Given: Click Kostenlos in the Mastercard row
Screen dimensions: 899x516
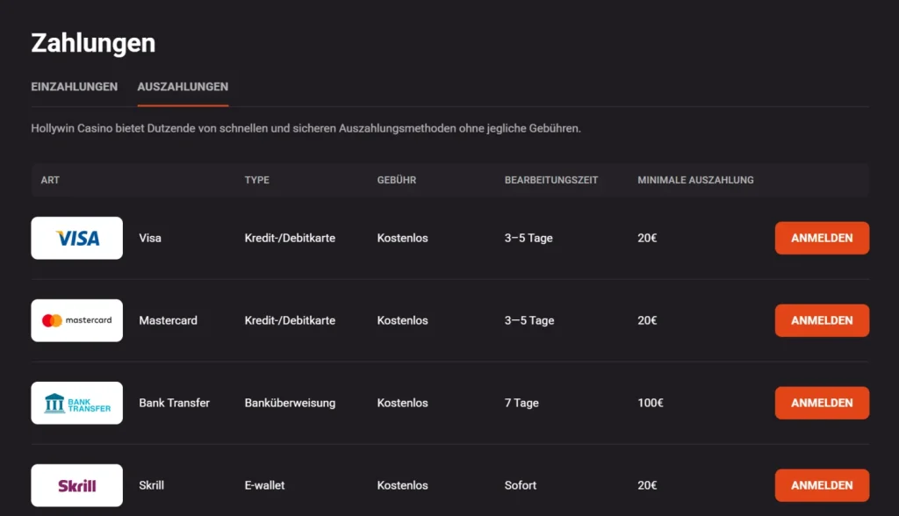Looking at the screenshot, I should pos(402,320).
